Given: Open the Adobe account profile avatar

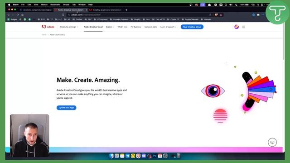Looking at the screenshot, I should tap(237, 27).
